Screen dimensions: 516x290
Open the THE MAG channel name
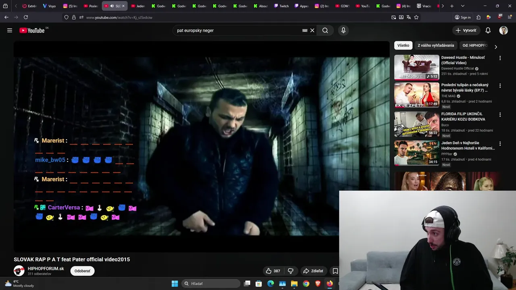click(x=448, y=96)
